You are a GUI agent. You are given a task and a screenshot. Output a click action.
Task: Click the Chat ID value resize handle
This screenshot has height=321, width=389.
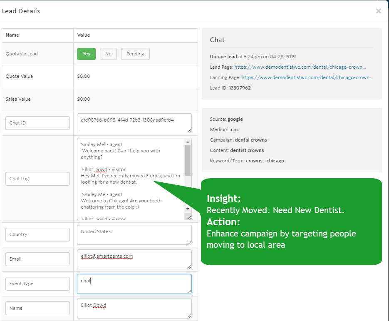[x=189, y=131]
